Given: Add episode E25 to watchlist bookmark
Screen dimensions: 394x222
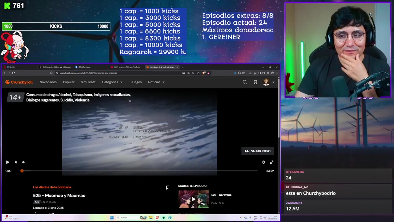Looking at the screenshot, I should click(x=168, y=187).
